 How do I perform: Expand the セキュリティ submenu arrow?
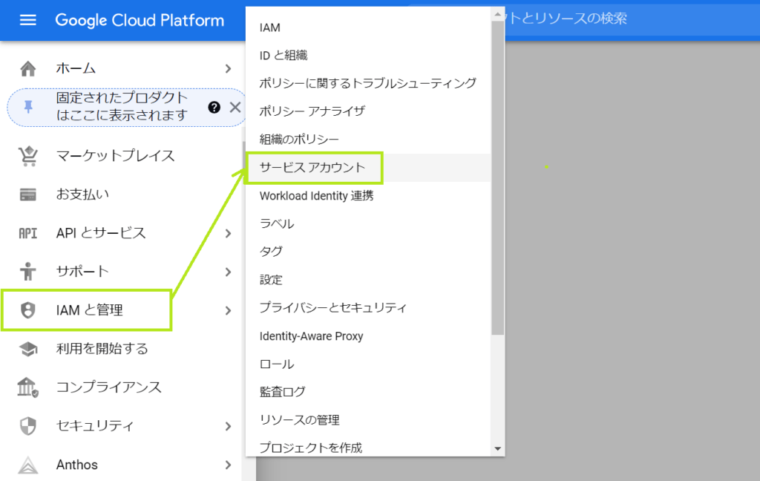(229, 426)
